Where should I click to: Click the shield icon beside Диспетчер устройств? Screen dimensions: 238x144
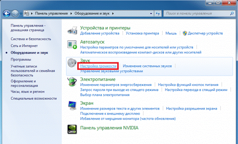tap(185, 33)
